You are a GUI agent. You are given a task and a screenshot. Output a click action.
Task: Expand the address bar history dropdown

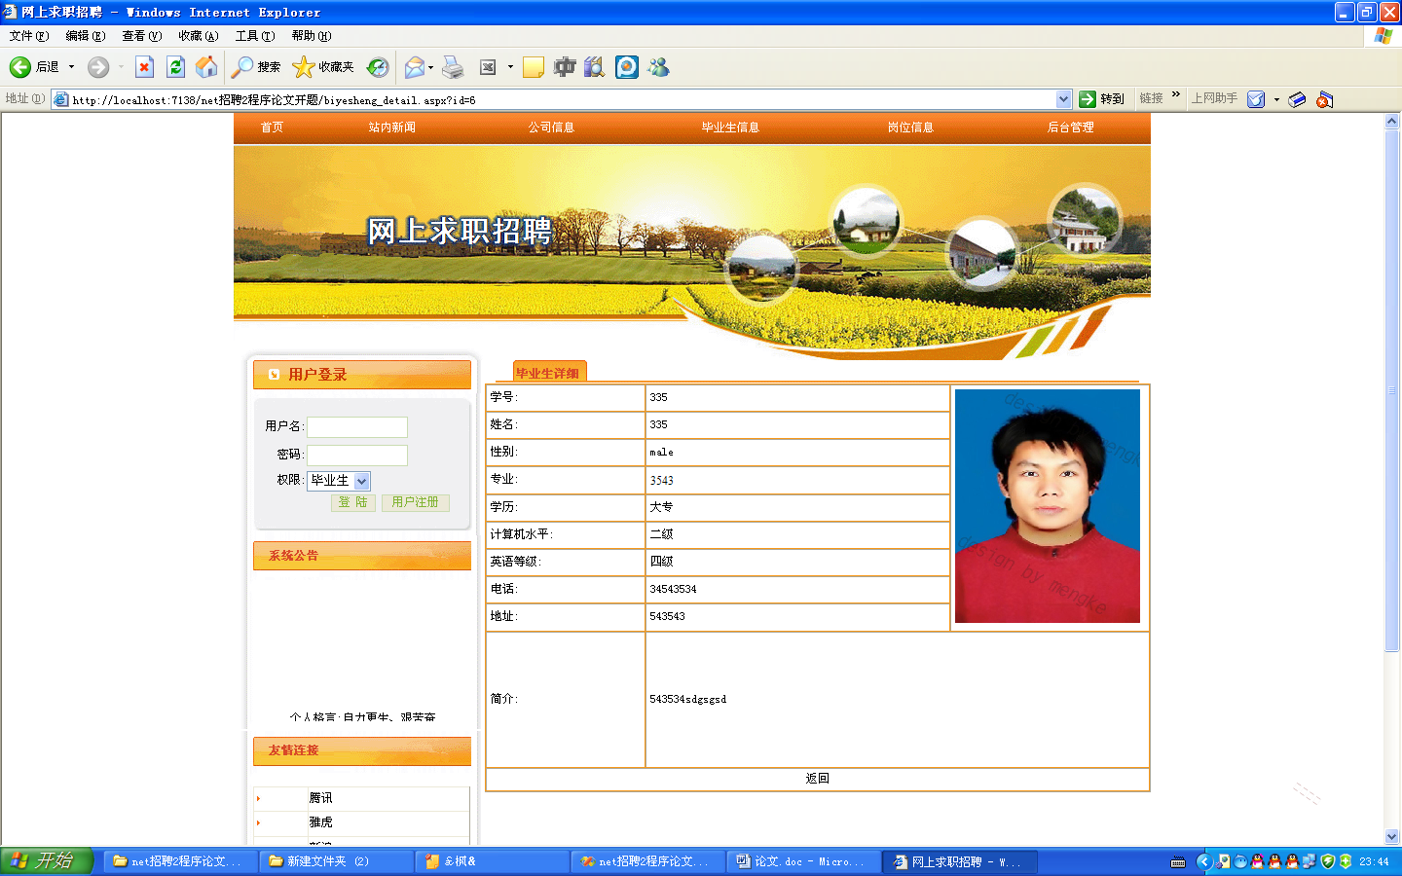coord(1064,98)
